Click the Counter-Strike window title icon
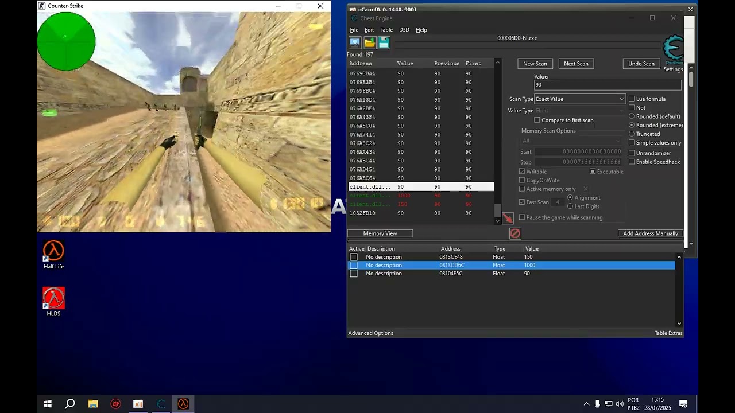This screenshot has height=413, width=735. (x=41, y=6)
